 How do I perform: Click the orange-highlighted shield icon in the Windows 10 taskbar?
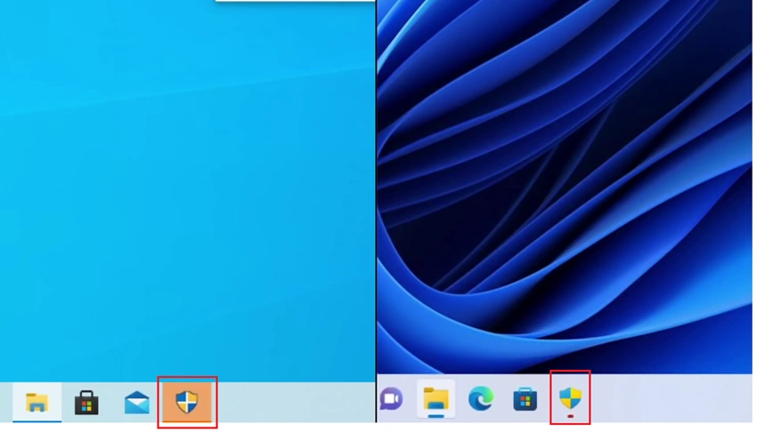coord(187,402)
